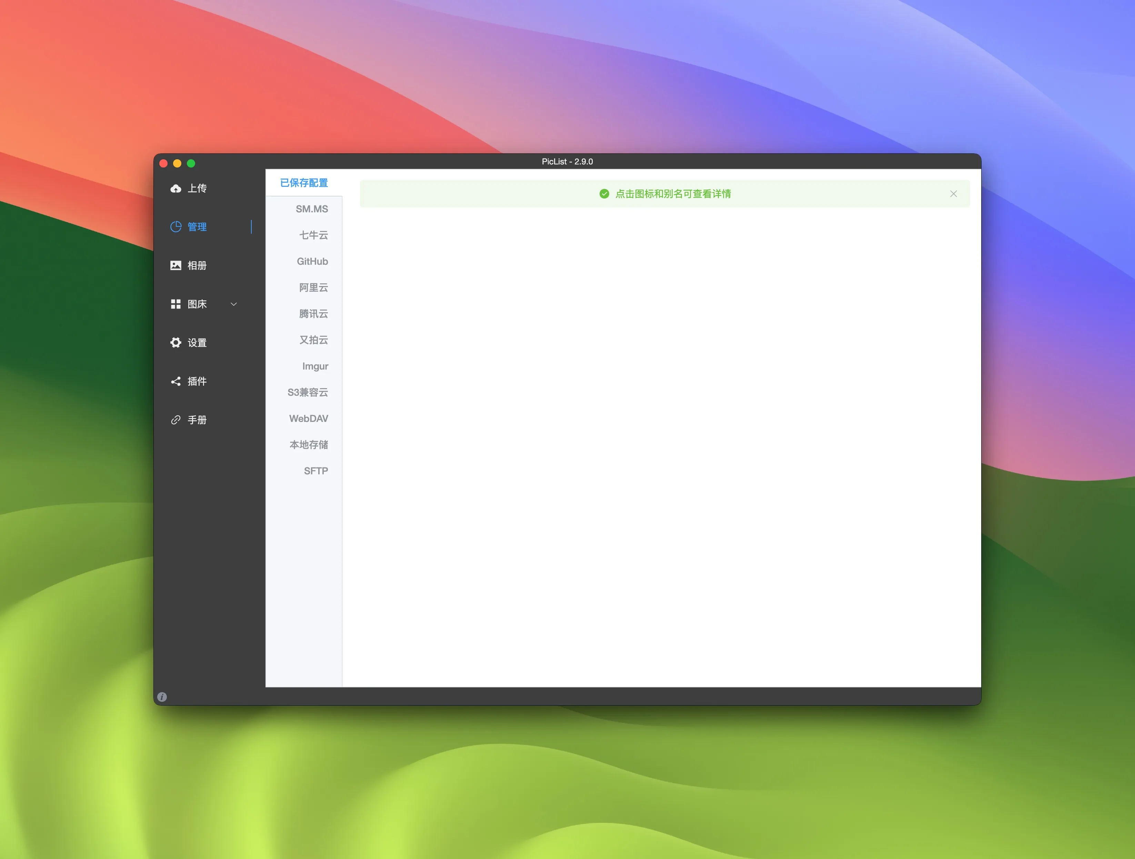
Task: Open the SFTP configuration page
Action: pos(316,471)
